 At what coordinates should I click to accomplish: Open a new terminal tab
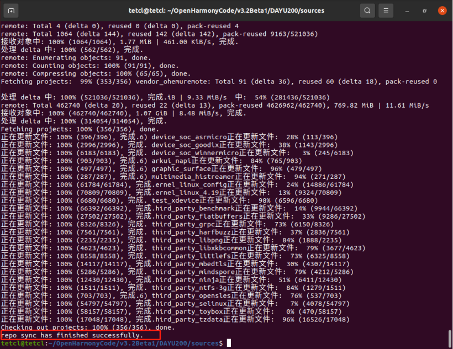tap(12, 10)
